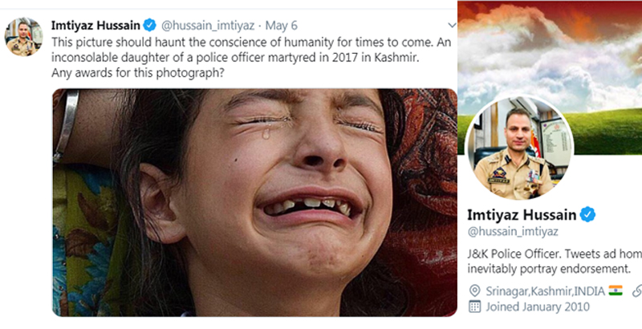Click the link chain icon in profile

point(637,291)
